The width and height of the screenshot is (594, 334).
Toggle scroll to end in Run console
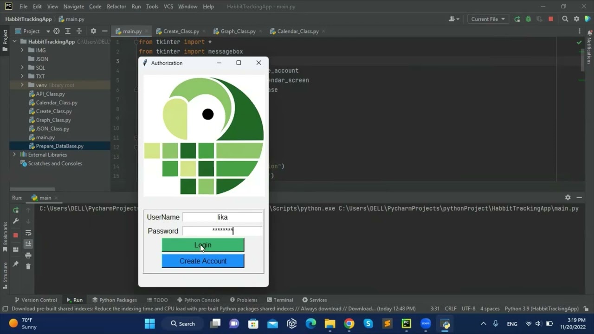[28, 244]
